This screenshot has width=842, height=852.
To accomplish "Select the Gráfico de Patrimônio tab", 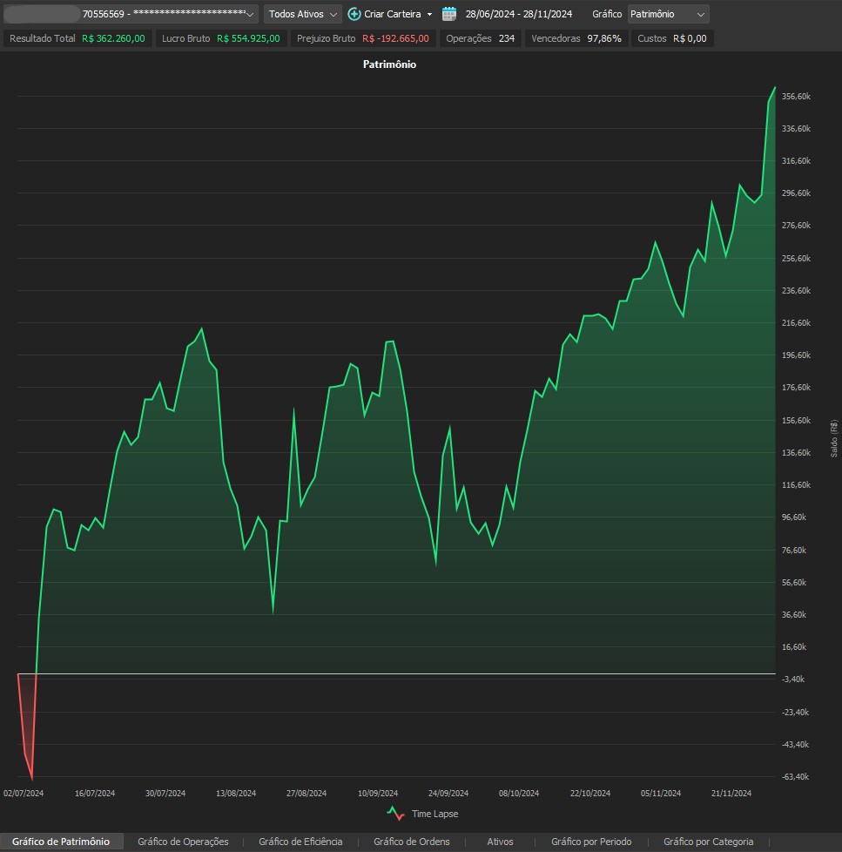I will tap(61, 842).
